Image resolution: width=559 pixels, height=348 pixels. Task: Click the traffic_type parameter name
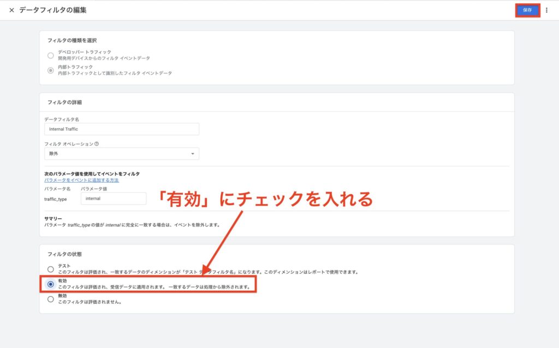click(55, 199)
